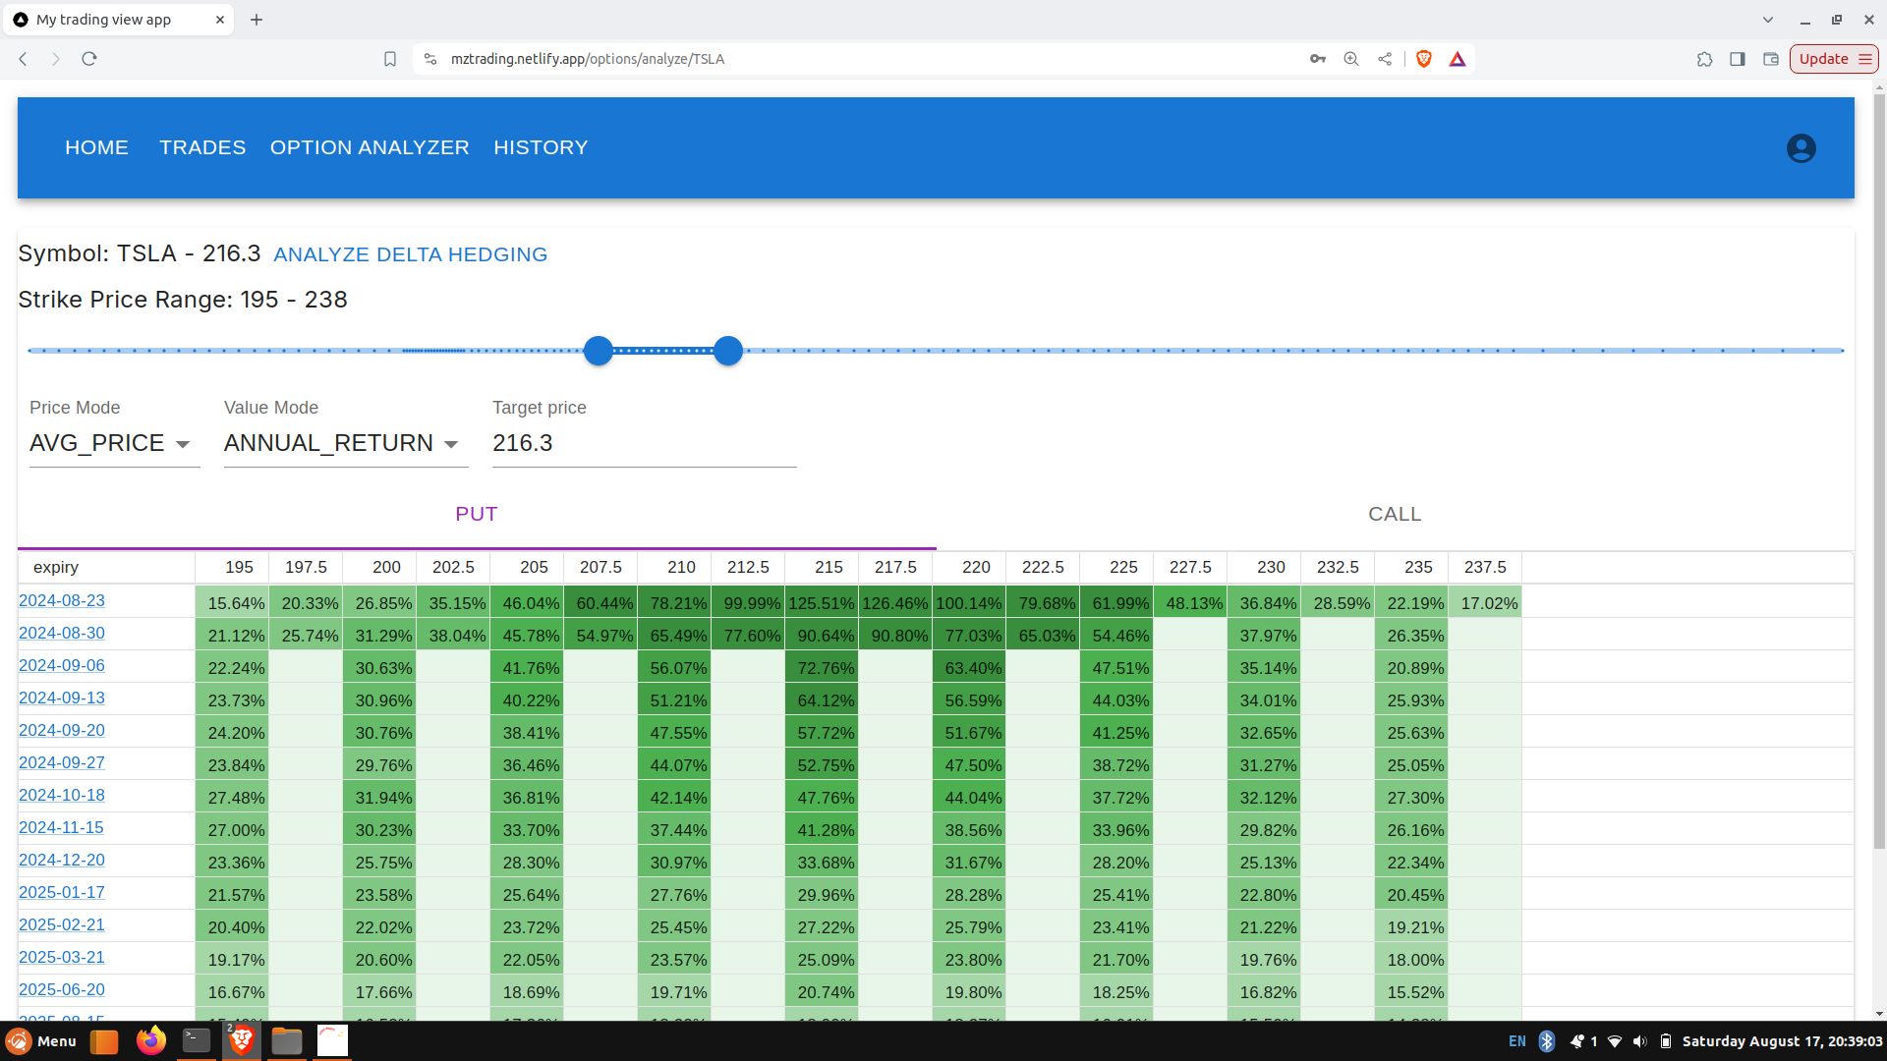Image resolution: width=1887 pixels, height=1061 pixels.
Task: Switch to the PUT tab
Action: pyautogui.click(x=477, y=514)
